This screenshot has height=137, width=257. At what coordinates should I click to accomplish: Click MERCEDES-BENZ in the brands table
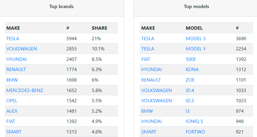25,90
